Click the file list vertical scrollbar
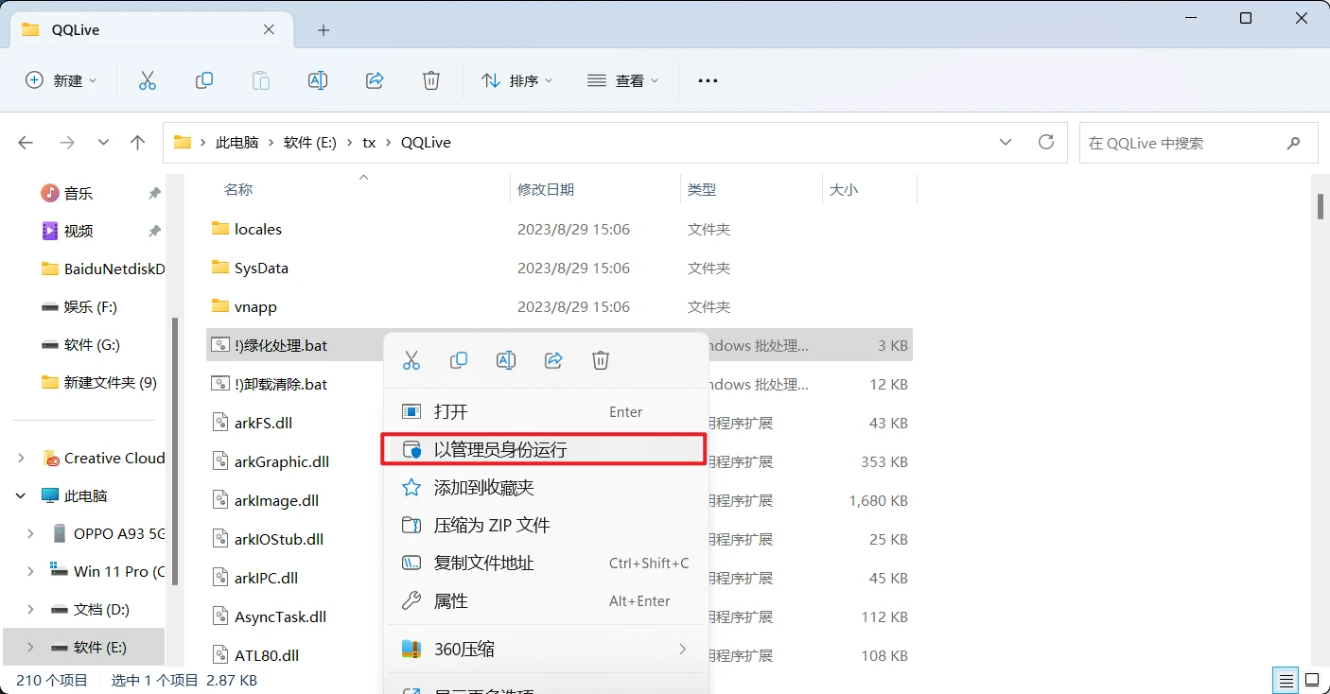This screenshot has height=694, width=1330. tap(1321, 206)
